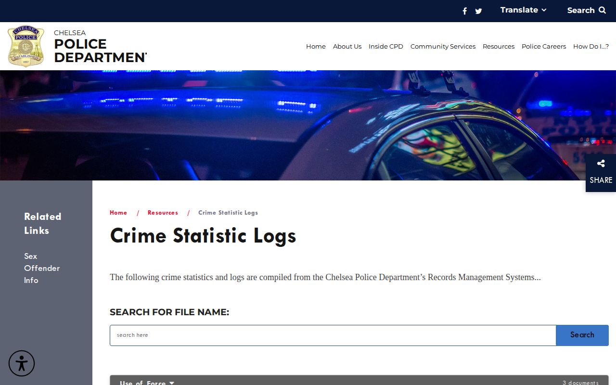616x385 pixels.
Task: Click the Chelsea Police Department site title
Action: pyautogui.click(x=100, y=46)
